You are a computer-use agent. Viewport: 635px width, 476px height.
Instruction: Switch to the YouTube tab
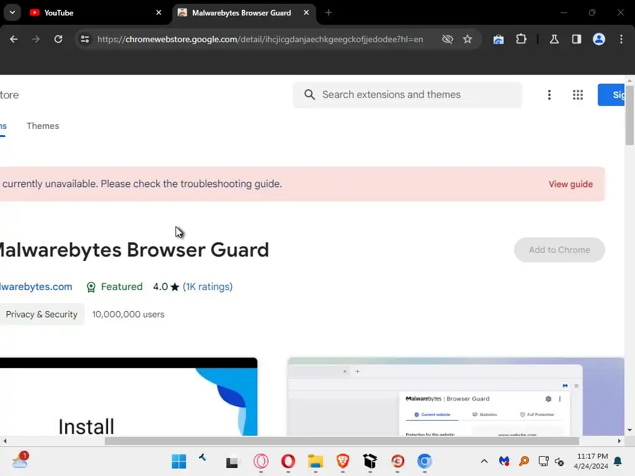pos(96,12)
